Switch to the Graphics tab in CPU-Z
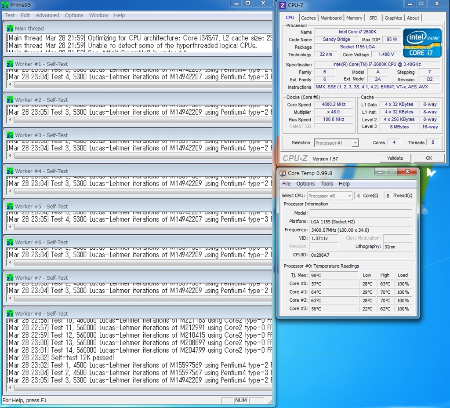 point(393,18)
